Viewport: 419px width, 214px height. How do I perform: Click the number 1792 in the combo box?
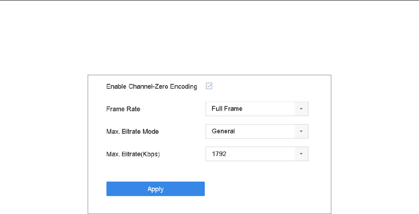(219, 154)
